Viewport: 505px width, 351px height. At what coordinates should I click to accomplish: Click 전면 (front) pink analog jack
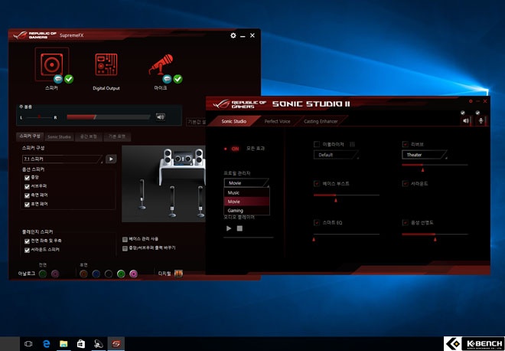(x=55, y=274)
